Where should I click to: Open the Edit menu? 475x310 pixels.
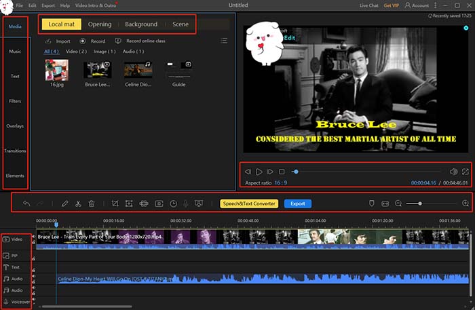point(32,5)
